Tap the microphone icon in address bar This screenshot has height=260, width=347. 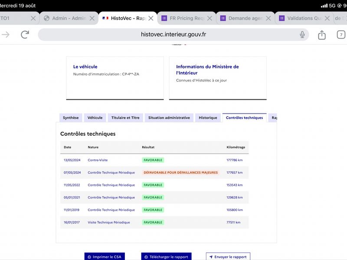pyautogui.click(x=302, y=35)
